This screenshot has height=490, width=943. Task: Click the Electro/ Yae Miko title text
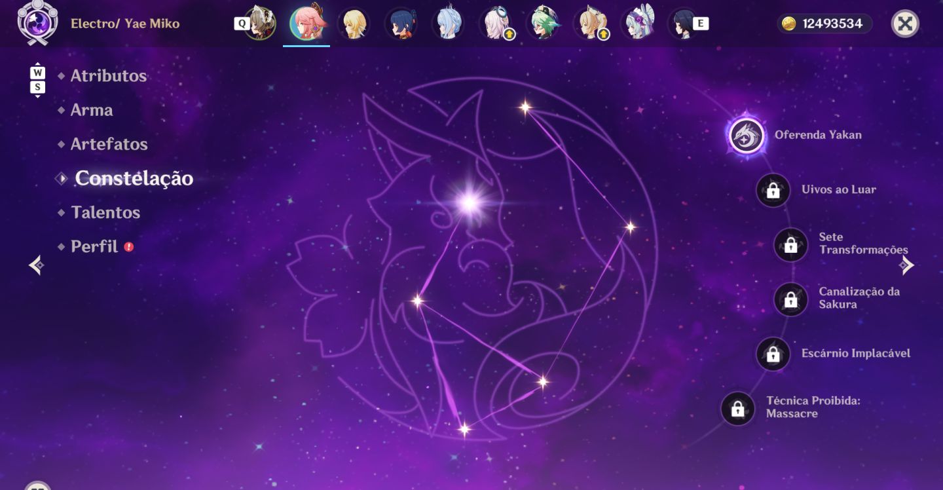click(x=125, y=24)
